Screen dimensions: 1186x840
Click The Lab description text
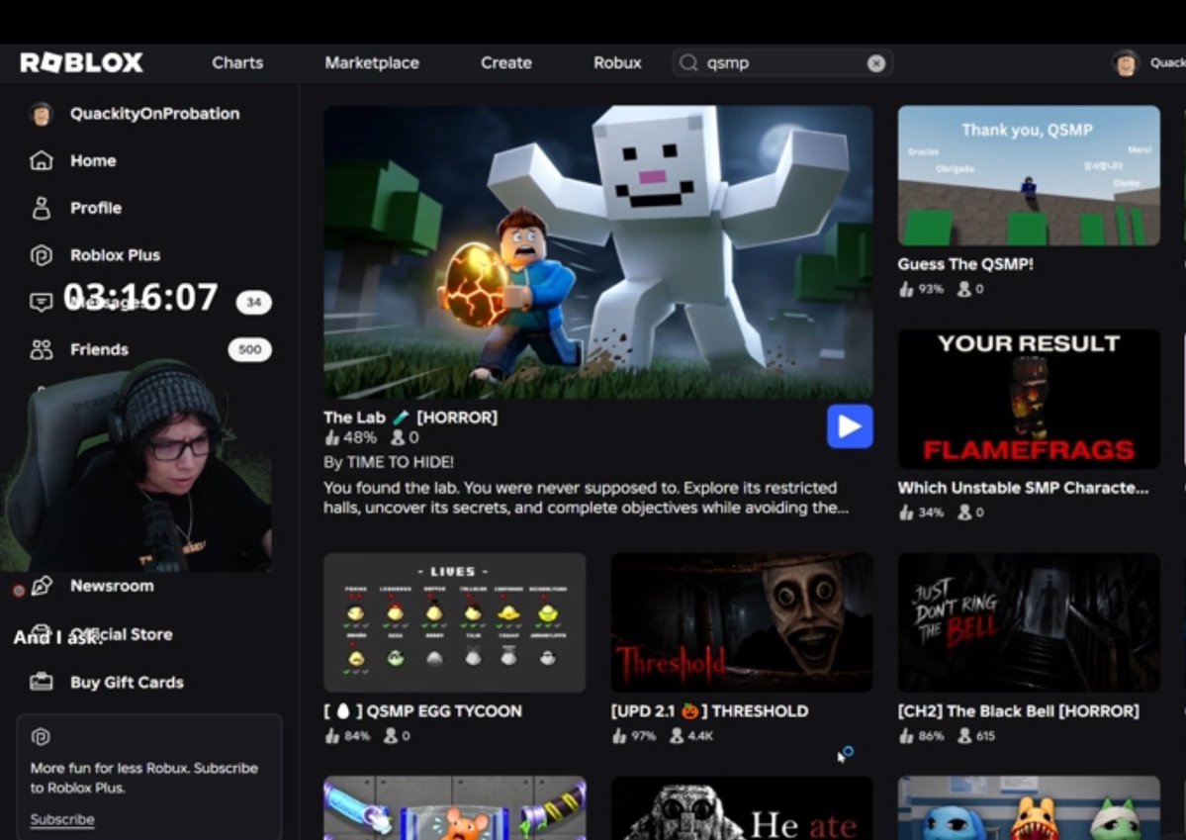(587, 498)
